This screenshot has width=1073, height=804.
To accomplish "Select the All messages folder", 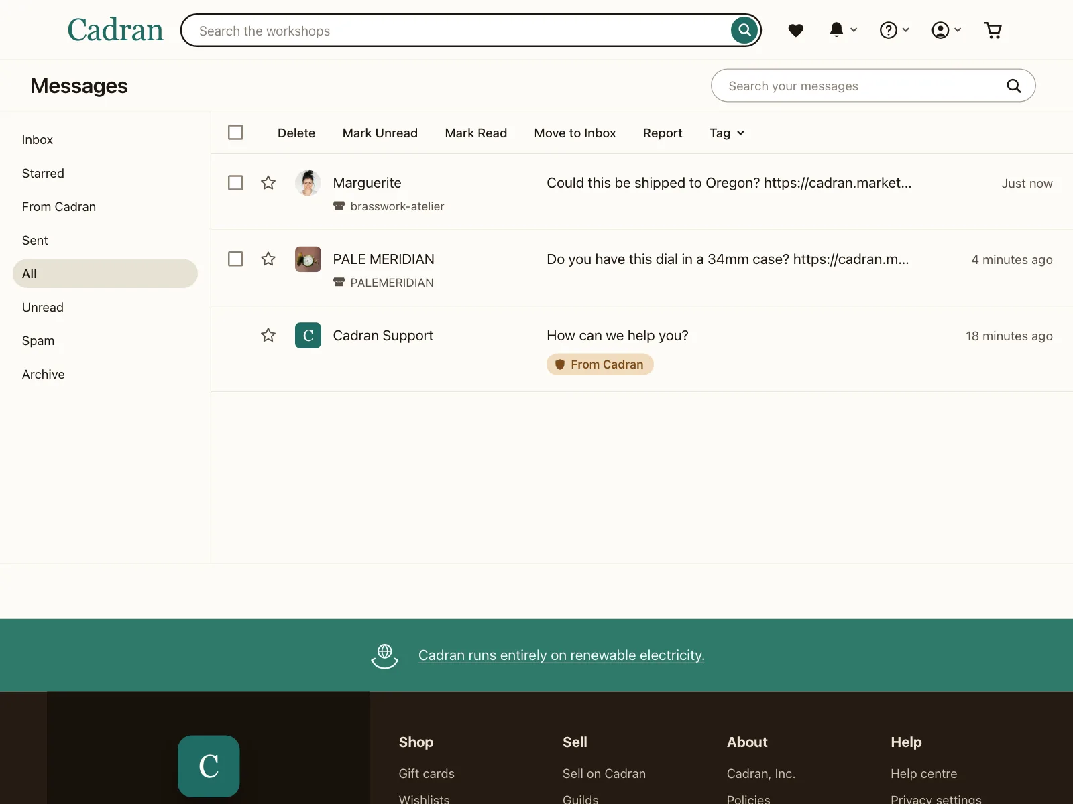I will pos(105,274).
